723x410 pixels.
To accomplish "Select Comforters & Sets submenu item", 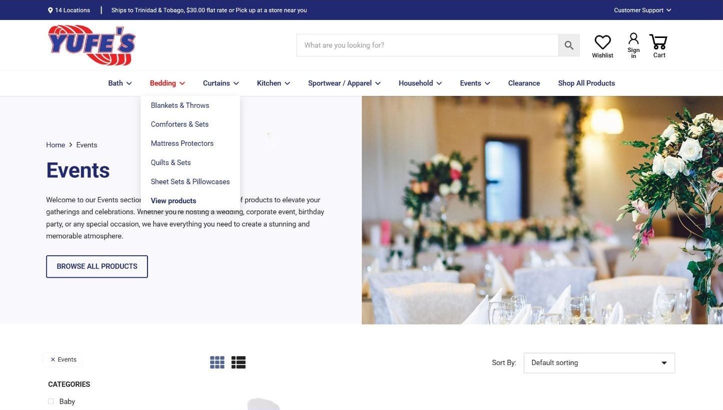I will pos(179,124).
